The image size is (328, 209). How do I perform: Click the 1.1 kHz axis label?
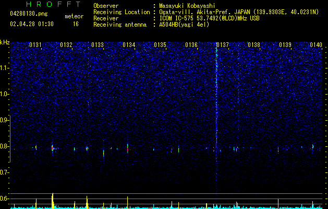(x=4, y=68)
